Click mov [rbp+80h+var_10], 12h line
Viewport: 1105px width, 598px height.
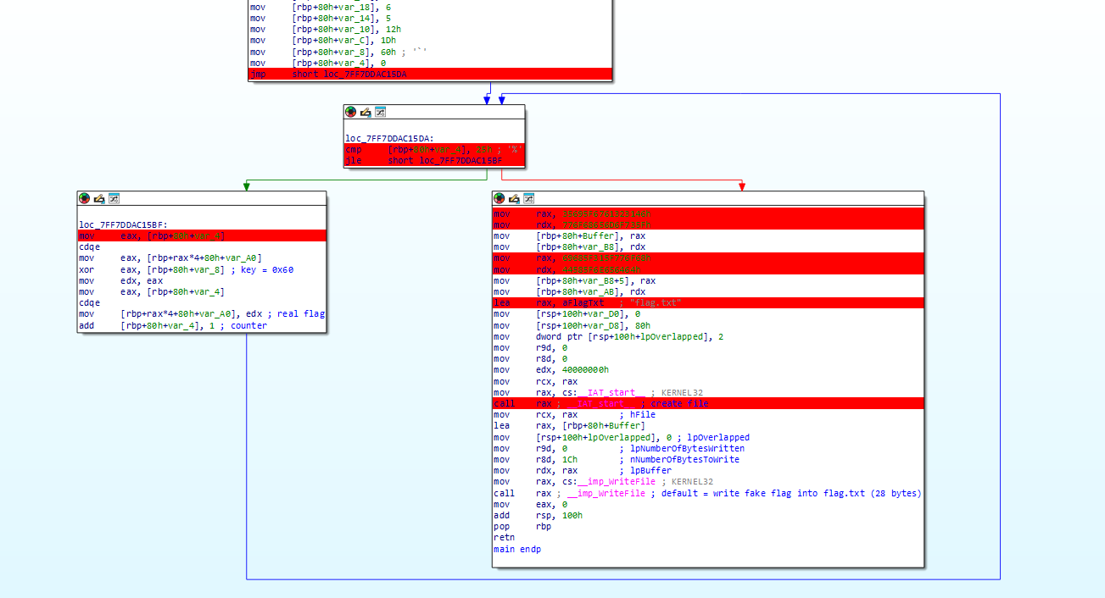click(x=326, y=29)
